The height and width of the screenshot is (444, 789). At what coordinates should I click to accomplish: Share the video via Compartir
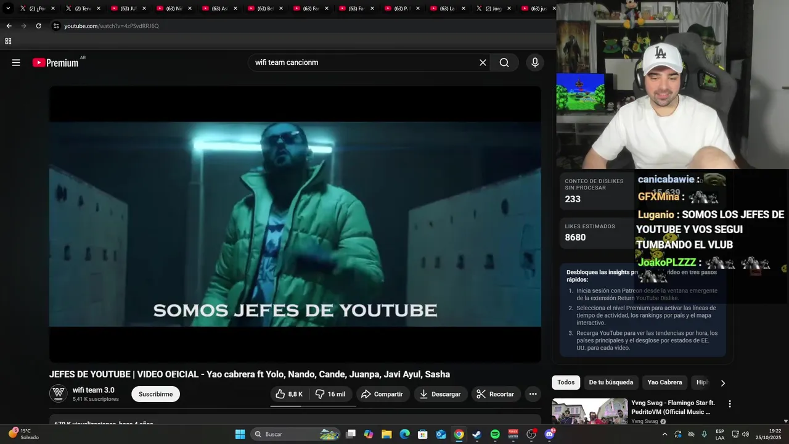coord(382,394)
